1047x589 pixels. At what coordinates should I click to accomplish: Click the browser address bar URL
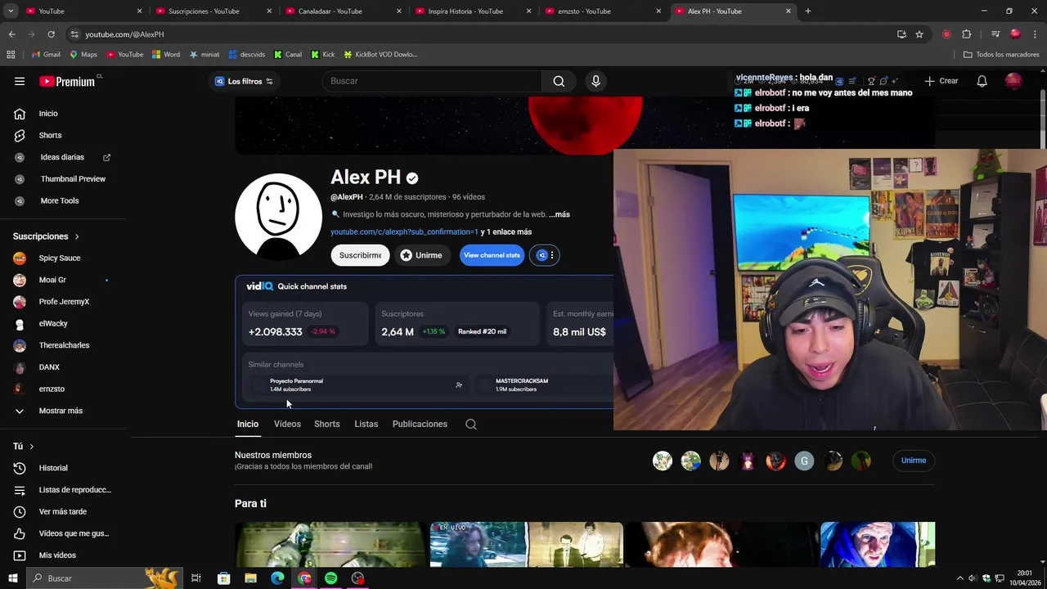124,34
